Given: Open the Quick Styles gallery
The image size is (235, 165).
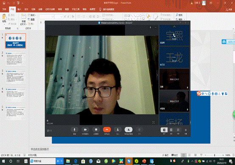Looking at the screenshot, I should pos(156,17).
